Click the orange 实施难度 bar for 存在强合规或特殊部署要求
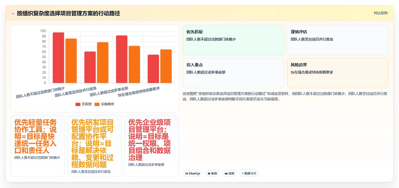The image size is (399, 188). [166, 66]
